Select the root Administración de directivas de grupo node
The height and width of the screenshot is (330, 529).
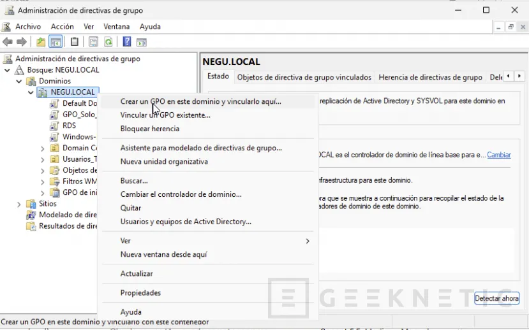tap(78, 59)
